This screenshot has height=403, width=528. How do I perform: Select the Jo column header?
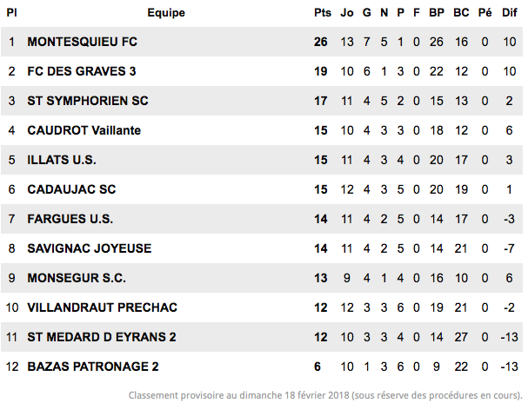click(347, 13)
